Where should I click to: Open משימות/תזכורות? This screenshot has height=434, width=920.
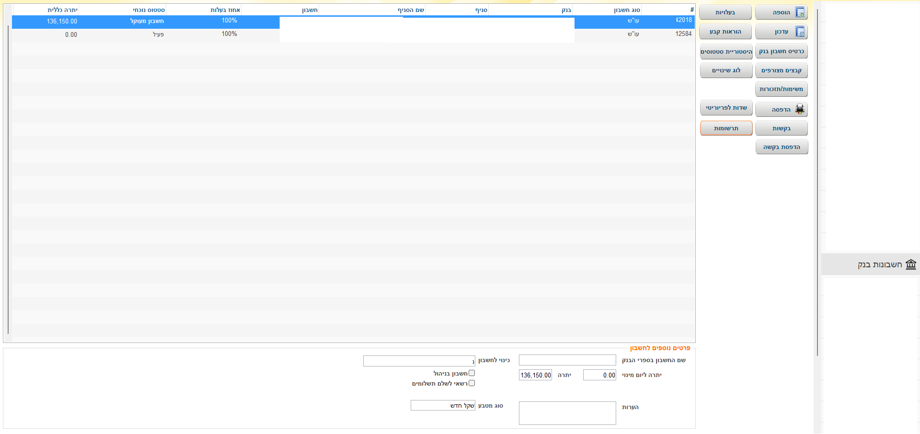782,89
